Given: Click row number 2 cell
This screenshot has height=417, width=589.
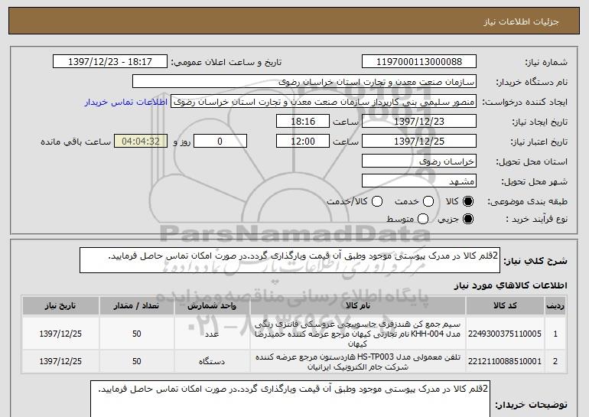Looking at the screenshot, I should pyautogui.click(x=555, y=361).
